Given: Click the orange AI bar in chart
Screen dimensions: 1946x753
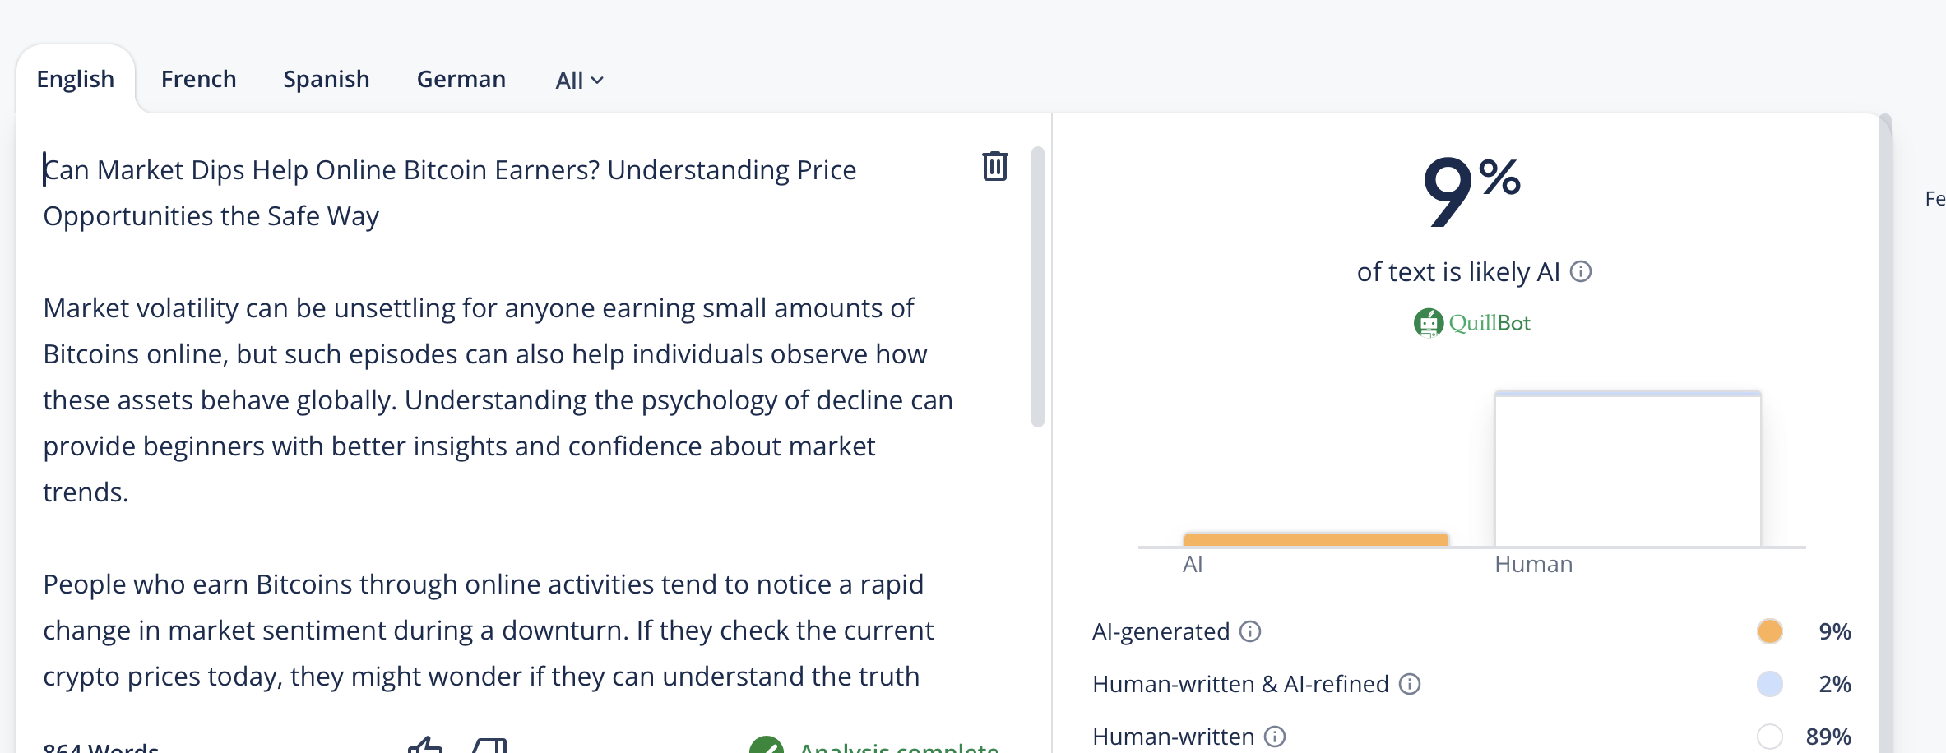Looking at the screenshot, I should tap(1316, 539).
